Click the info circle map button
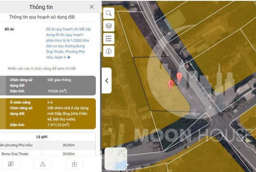The height and width of the screenshot is (172, 256). point(109,51)
